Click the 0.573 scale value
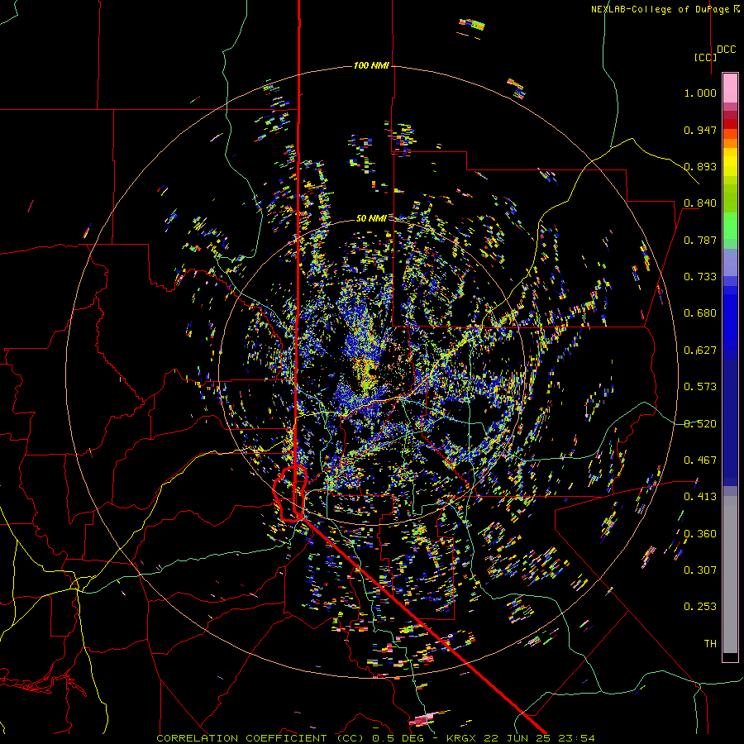The image size is (744, 744). click(x=700, y=387)
